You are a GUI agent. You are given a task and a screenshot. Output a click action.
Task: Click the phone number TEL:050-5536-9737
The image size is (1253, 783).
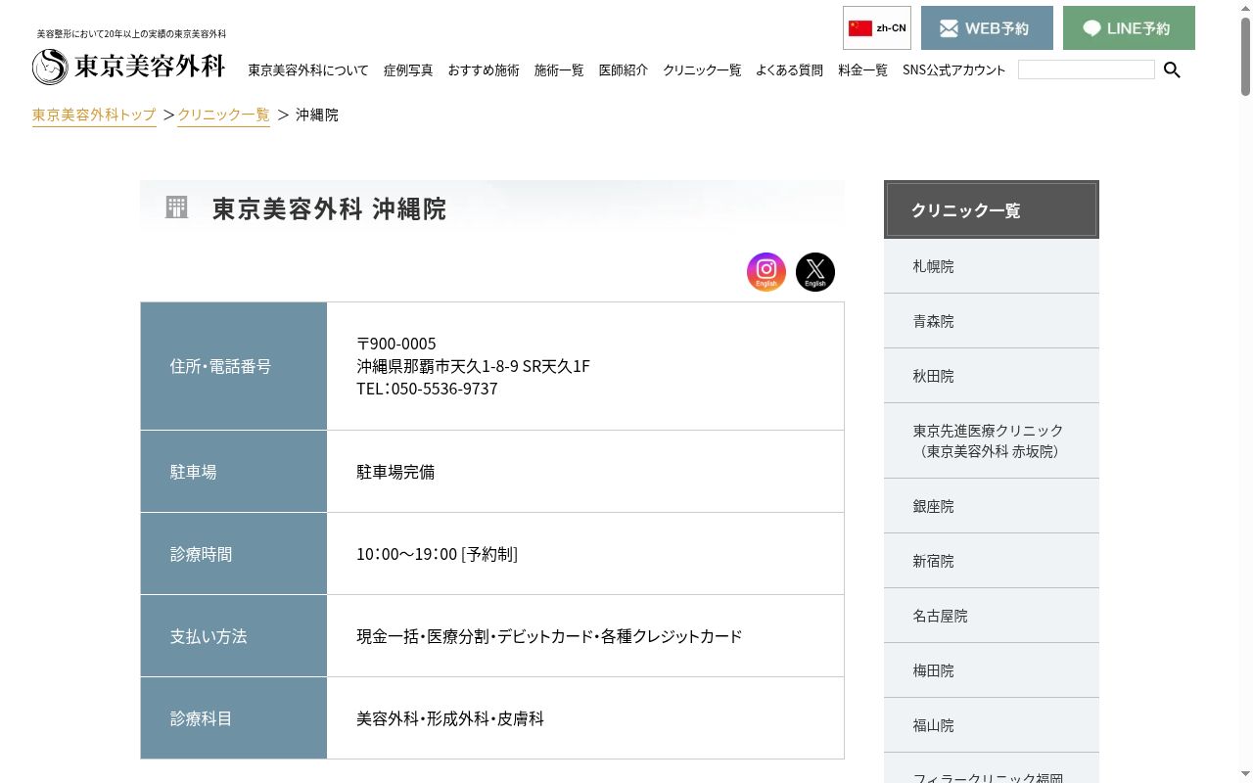427,389
